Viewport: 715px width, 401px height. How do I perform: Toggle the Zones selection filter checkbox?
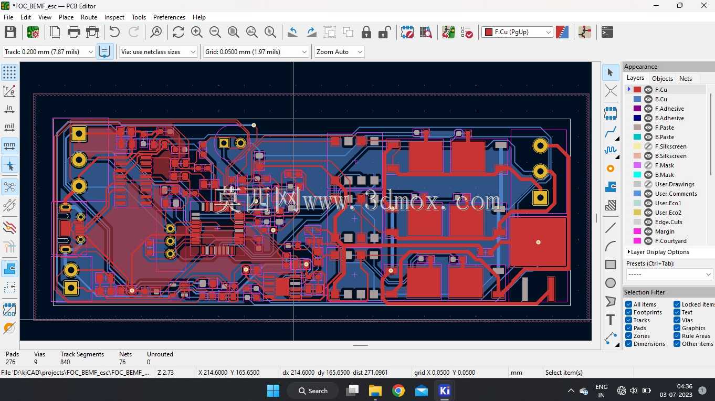[x=628, y=336]
